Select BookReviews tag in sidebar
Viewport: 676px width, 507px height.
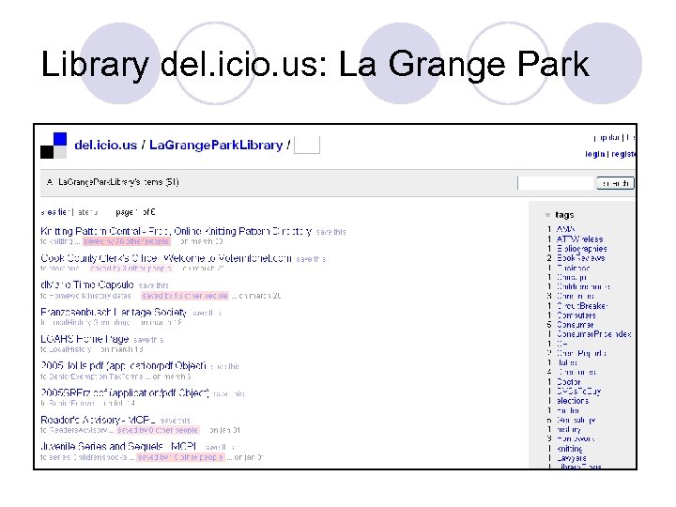coord(580,258)
